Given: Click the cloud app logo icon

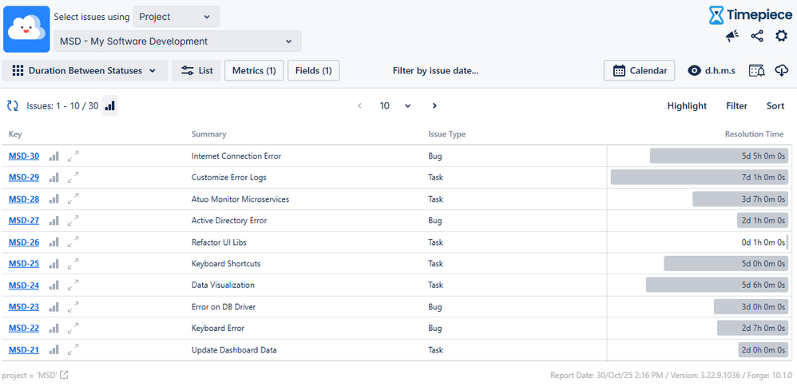Looking at the screenshot, I should tap(26, 29).
